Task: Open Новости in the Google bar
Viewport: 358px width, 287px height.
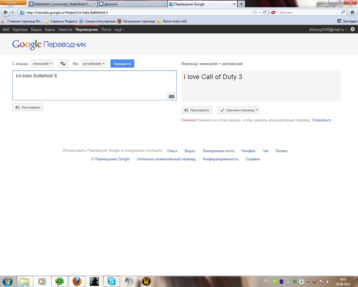Action: coord(65,29)
